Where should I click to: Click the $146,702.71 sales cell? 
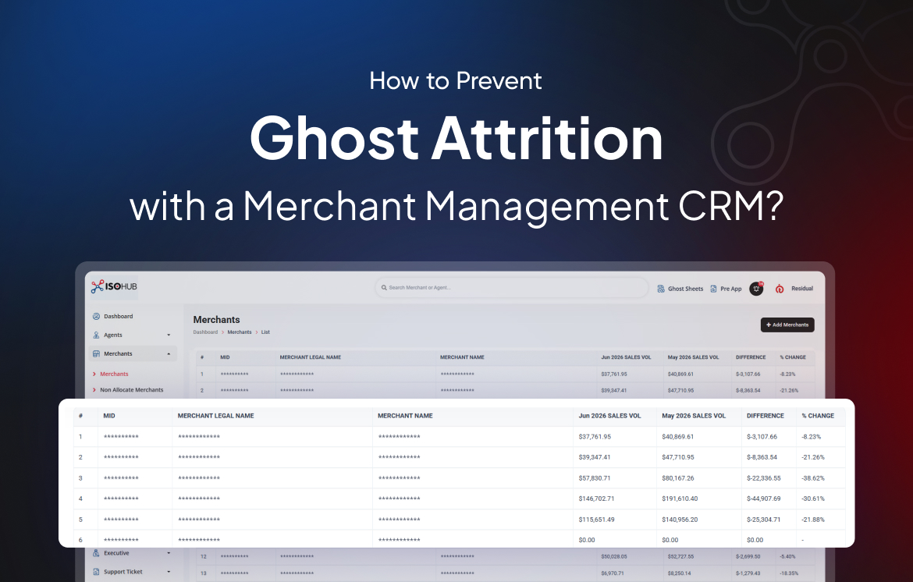pyautogui.click(x=596, y=499)
